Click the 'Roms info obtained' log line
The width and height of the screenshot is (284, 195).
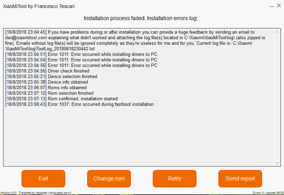[x=46, y=87]
